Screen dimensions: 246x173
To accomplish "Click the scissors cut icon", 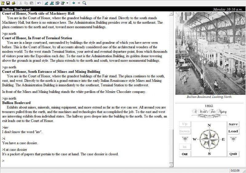I will click(x=21, y=3).
